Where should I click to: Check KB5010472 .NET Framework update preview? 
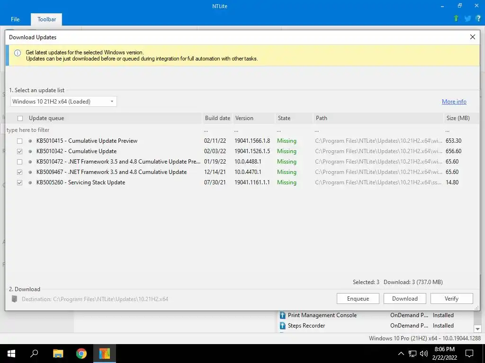(19, 162)
